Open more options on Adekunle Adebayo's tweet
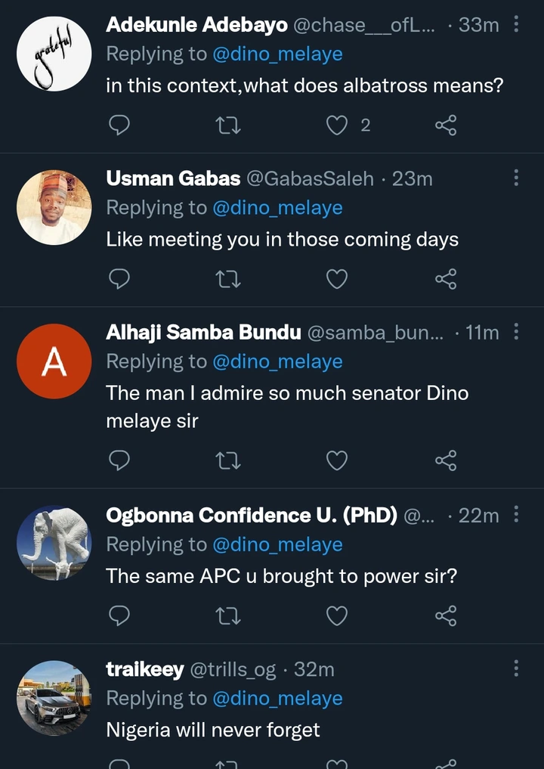Viewport: 544px width, 769px height. 516,24
